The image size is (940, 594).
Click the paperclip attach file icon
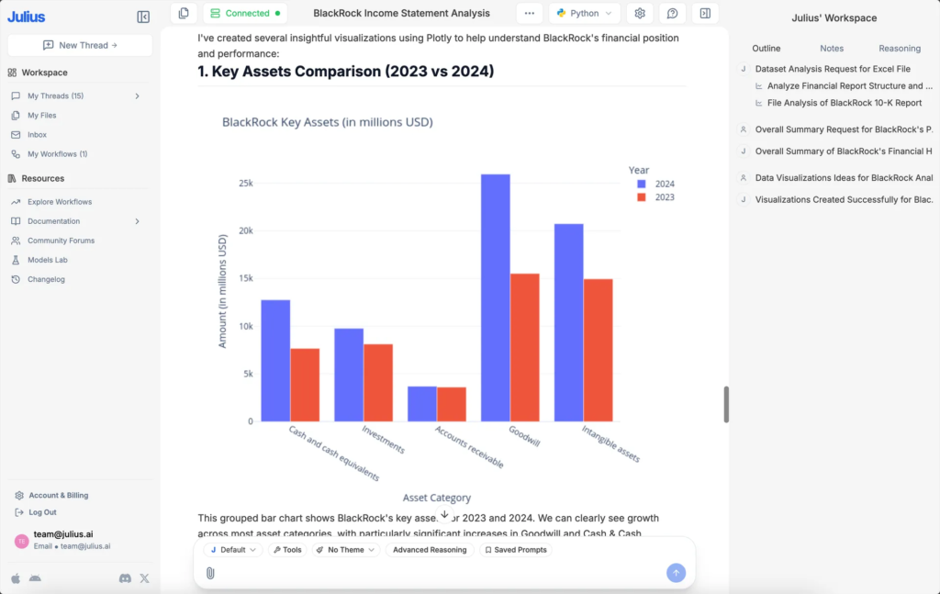point(210,573)
